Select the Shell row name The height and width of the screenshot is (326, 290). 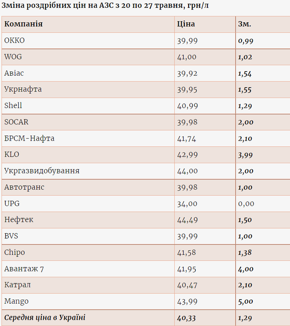click(x=13, y=105)
